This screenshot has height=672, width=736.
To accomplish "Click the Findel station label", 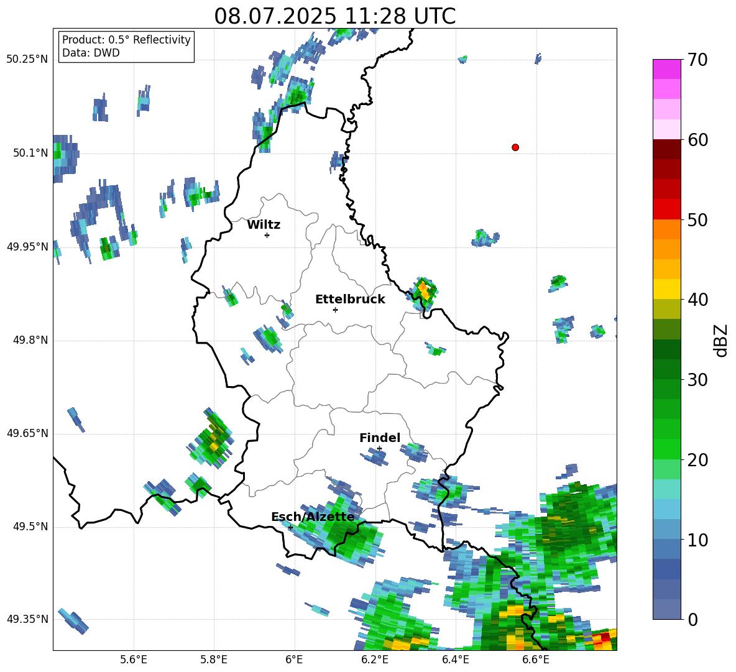I will pos(380,438).
